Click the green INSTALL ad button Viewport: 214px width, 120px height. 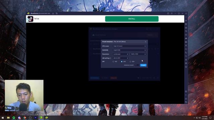[x=132, y=19]
